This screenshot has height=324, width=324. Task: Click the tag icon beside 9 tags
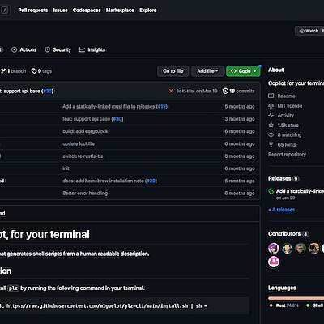[34, 71]
